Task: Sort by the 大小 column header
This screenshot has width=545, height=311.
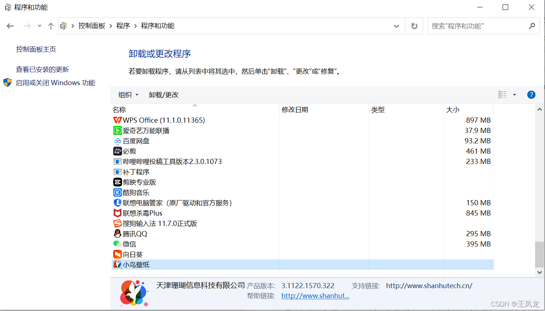Action: coord(469,109)
